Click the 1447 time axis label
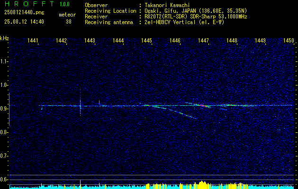 (x=203, y=41)
